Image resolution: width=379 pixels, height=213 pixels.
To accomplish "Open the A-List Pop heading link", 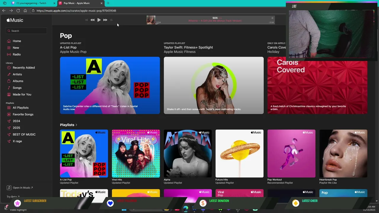I will point(68,47).
